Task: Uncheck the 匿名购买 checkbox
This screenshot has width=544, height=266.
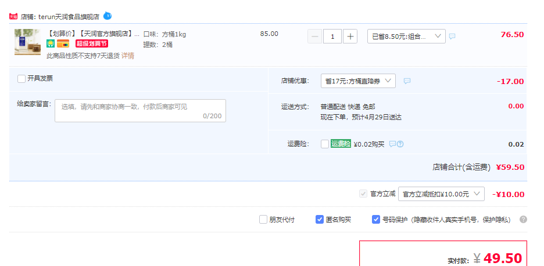Action: click(320, 219)
